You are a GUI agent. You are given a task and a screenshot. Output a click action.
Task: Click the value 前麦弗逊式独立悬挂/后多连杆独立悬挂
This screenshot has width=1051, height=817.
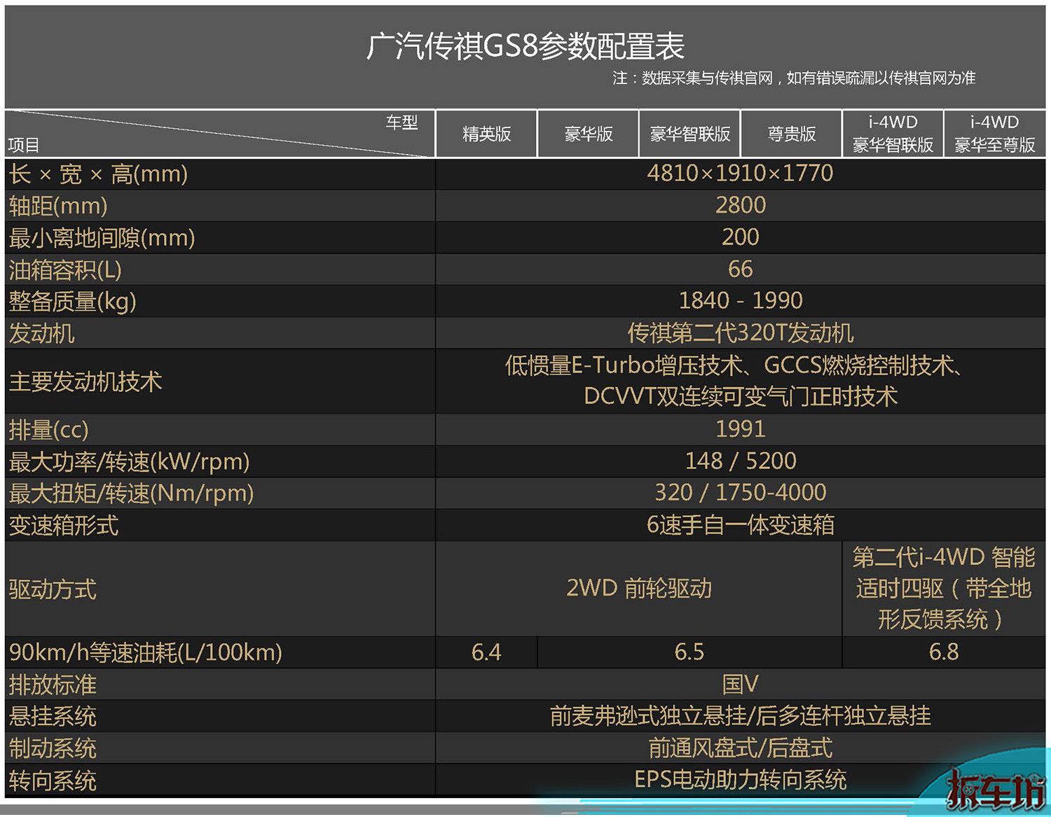point(741,716)
